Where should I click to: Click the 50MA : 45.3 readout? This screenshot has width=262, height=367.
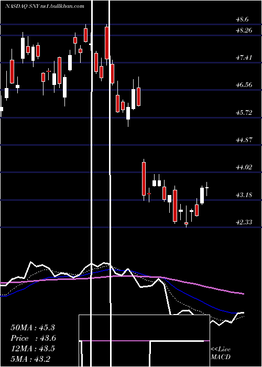(x=32, y=328)
